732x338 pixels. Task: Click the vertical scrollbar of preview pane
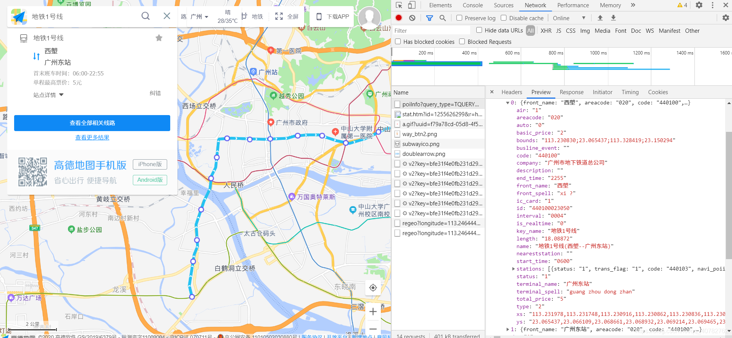[x=729, y=196]
